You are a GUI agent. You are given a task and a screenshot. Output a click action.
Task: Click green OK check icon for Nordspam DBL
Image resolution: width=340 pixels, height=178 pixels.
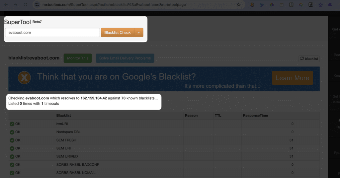click(12, 132)
